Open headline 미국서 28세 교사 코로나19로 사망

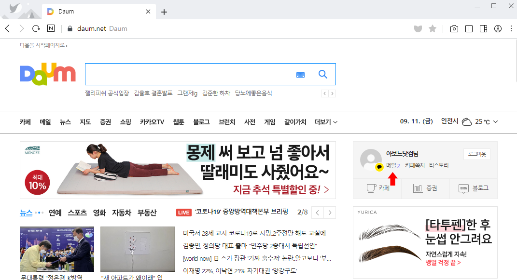[x=254, y=233]
